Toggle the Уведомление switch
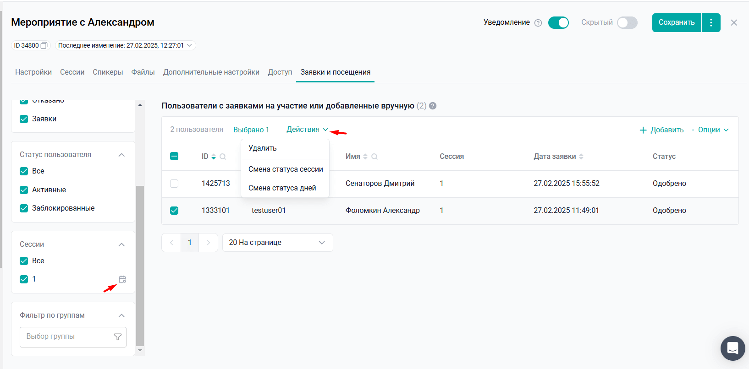Image resolution: width=749 pixels, height=369 pixels. pos(558,22)
